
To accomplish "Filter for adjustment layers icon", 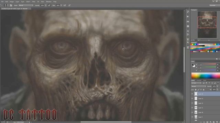I will coord(206,83).
